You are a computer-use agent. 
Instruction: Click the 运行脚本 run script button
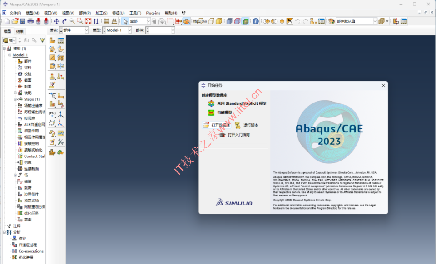point(246,125)
